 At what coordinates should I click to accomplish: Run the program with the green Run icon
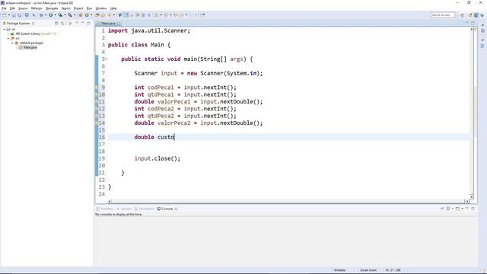click(51, 15)
